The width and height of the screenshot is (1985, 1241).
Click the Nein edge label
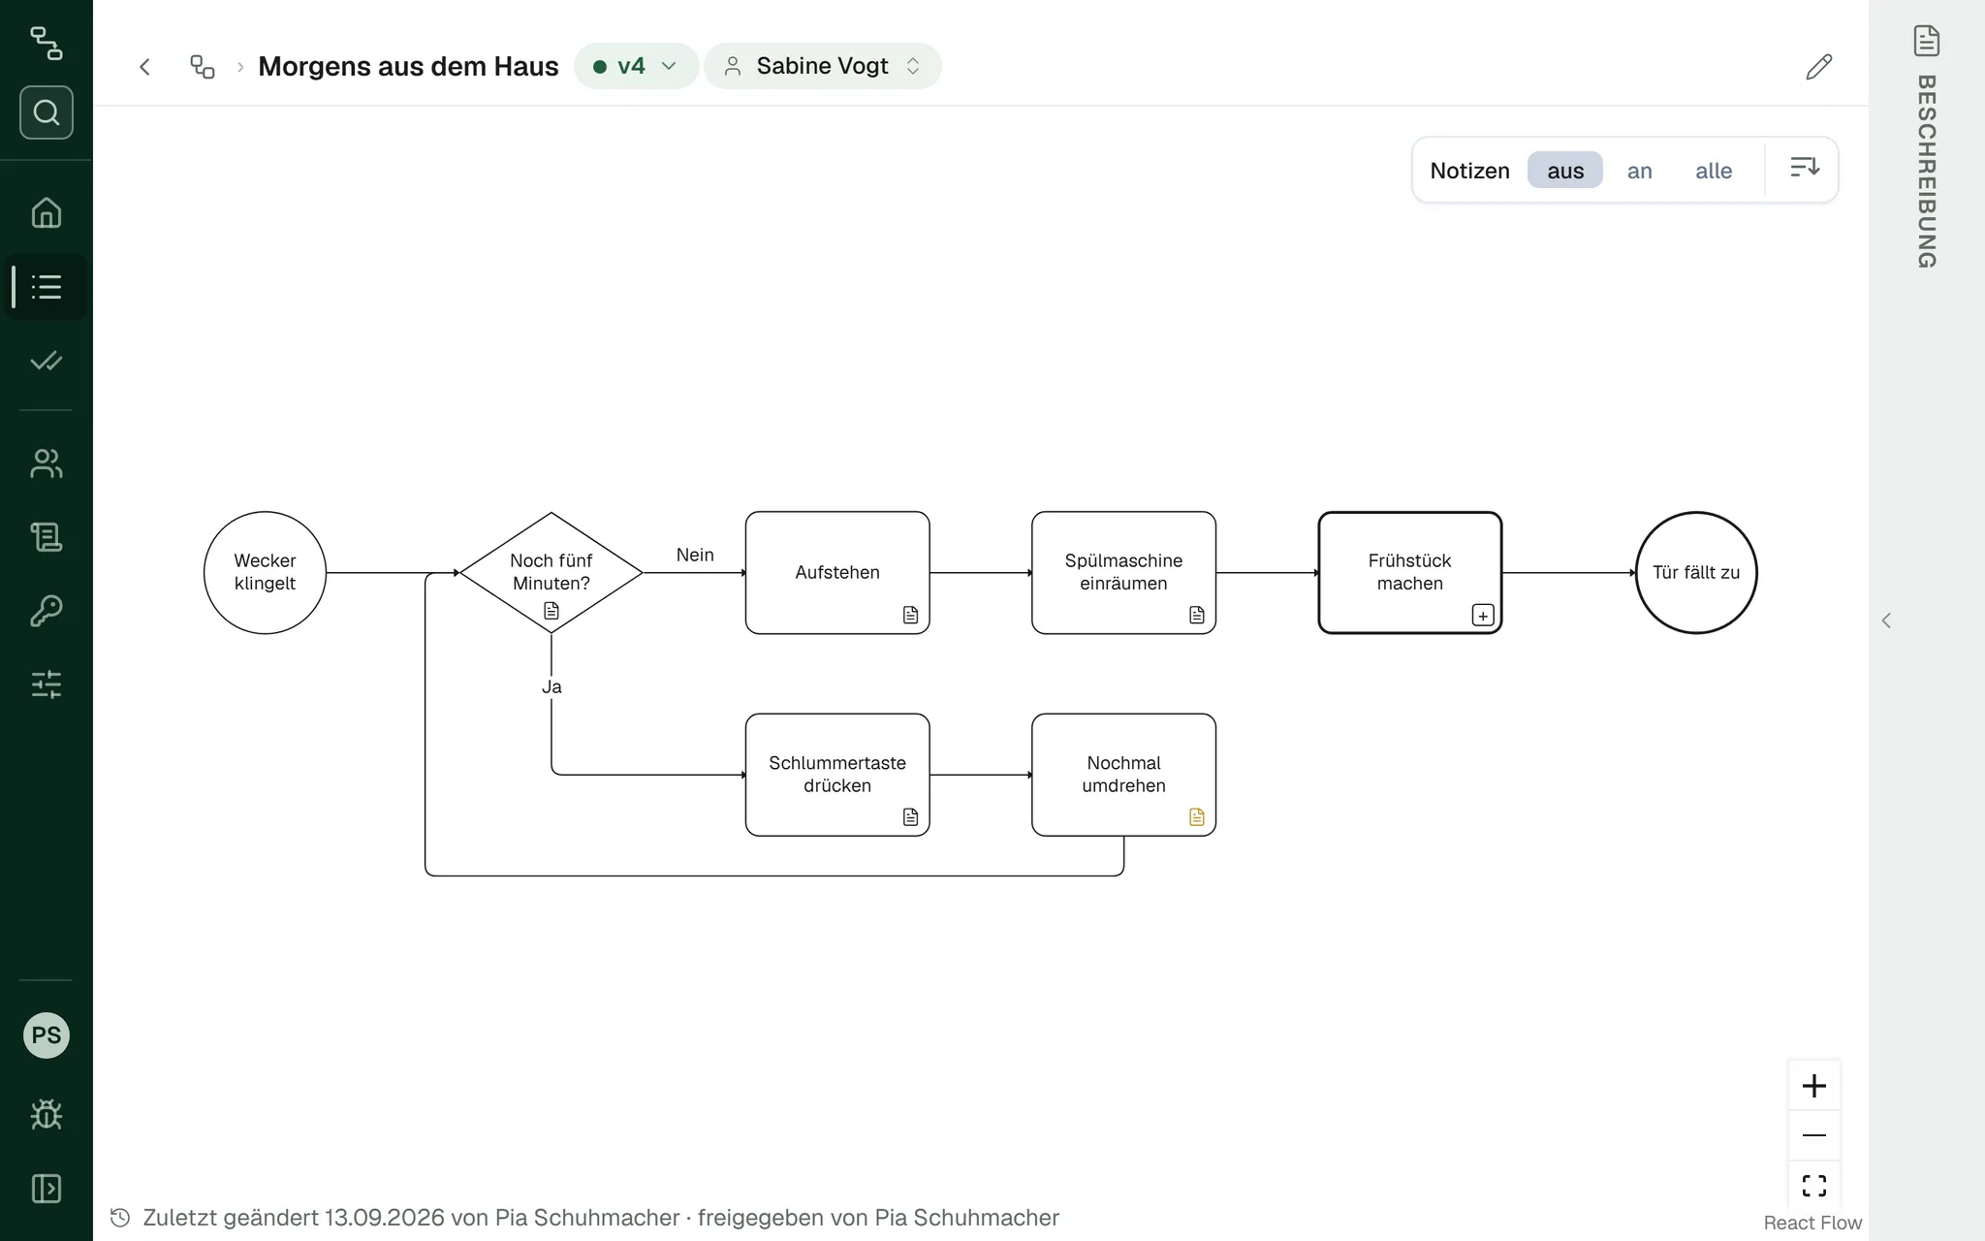tap(695, 555)
